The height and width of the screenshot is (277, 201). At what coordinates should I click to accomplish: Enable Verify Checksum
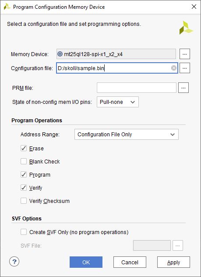pos(24,201)
